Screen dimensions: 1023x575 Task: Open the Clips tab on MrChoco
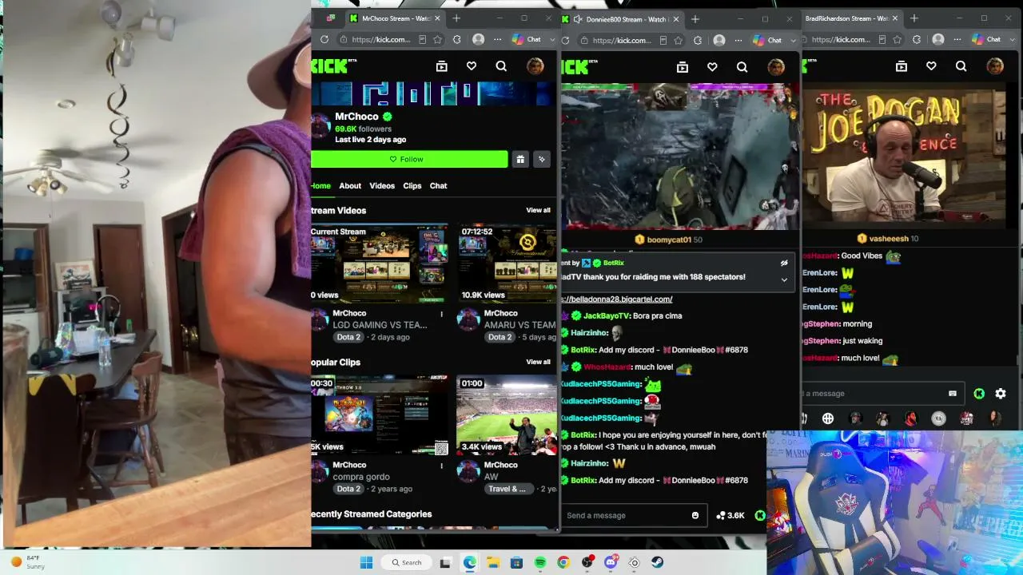[412, 185]
